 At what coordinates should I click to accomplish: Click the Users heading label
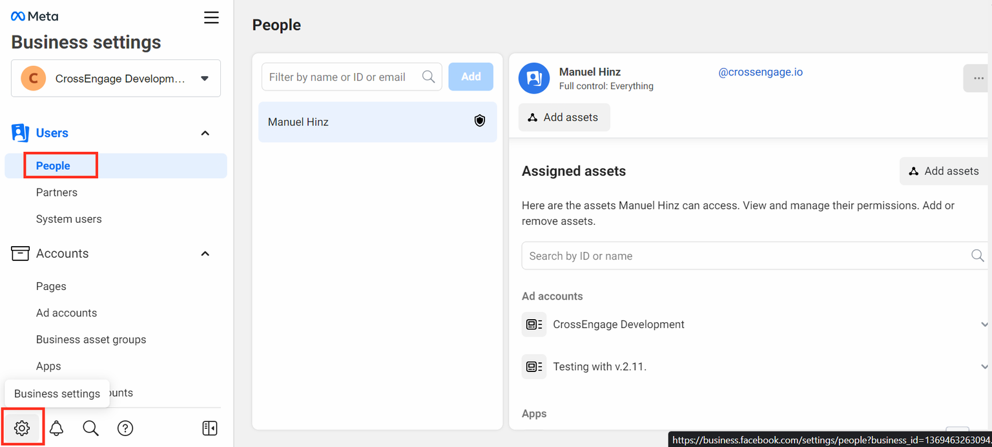[x=52, y=133]
